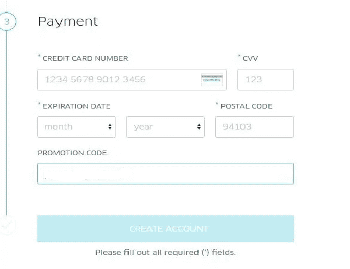Viewport: 350px width, 269px height.
Task: Focus the promotion code input box
Action: [x=166, y=174]
